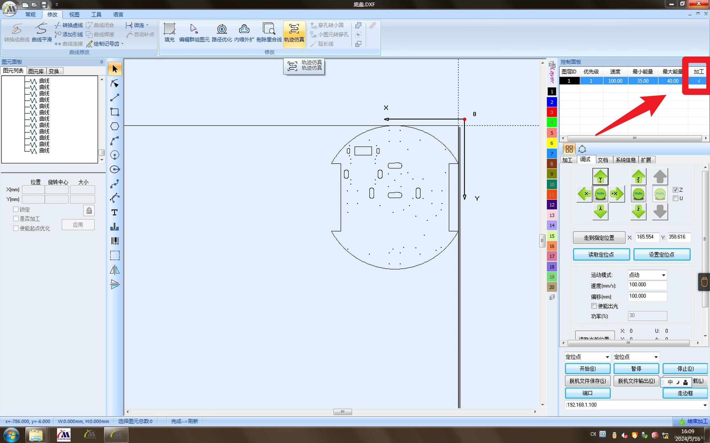Select layer color 12 purple swatch
710x443 pixels.
tap(552, 205)
